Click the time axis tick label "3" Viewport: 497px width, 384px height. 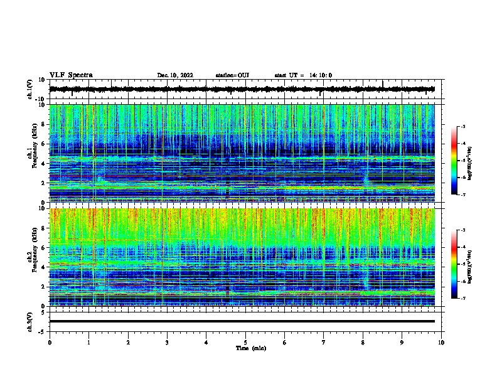pyautogui.click(x=167, y=343)
